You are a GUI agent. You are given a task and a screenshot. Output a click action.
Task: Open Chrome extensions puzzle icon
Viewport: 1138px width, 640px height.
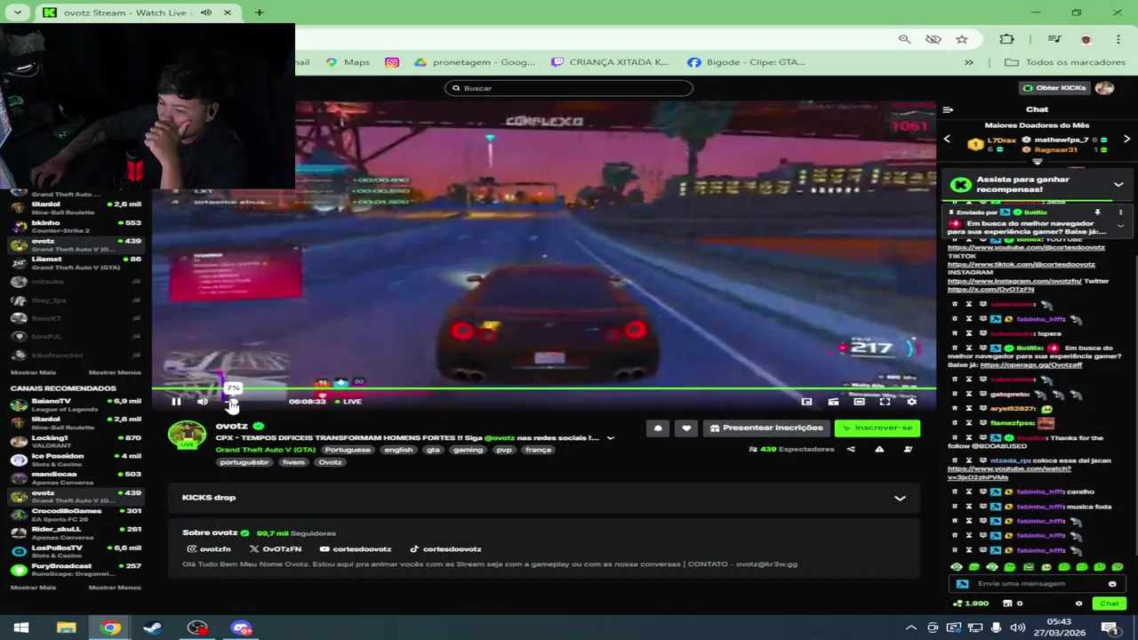pyautogui.click(x=1007, y=39)
